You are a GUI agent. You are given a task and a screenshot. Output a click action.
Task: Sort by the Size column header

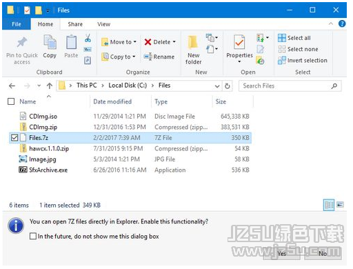(221, 101)
